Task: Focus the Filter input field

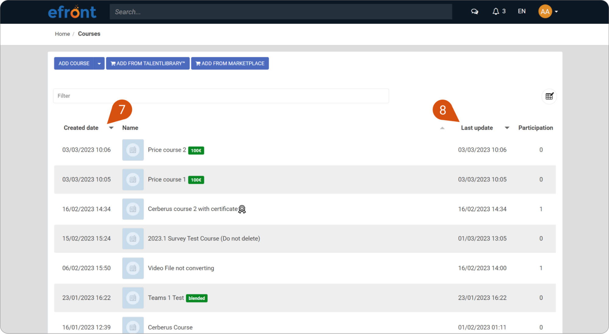Action: click(x=221, y=96)
